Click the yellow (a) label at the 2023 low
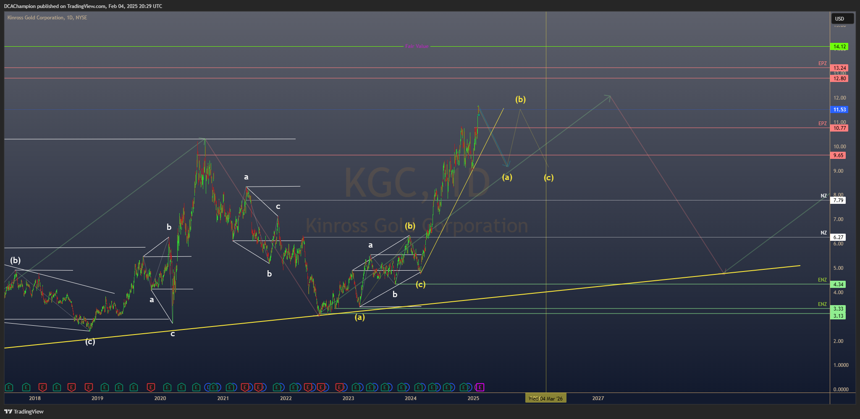The image size is (860, 419). [360, 317]
